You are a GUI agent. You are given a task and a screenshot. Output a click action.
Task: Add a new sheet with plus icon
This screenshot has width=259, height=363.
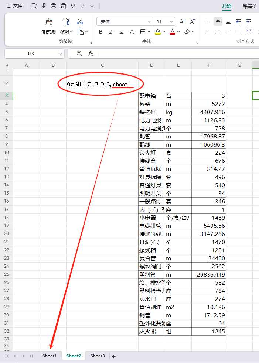(x=114, y=356)
